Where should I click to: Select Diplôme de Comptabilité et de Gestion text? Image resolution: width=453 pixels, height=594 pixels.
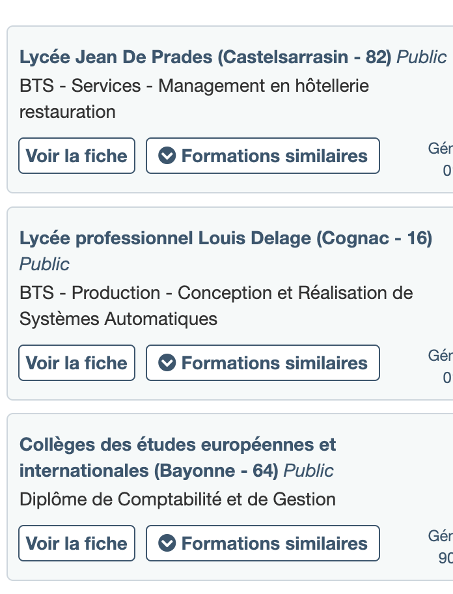coord(178,500)
